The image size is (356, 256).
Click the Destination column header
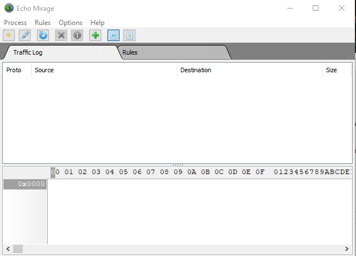(250, 70)
